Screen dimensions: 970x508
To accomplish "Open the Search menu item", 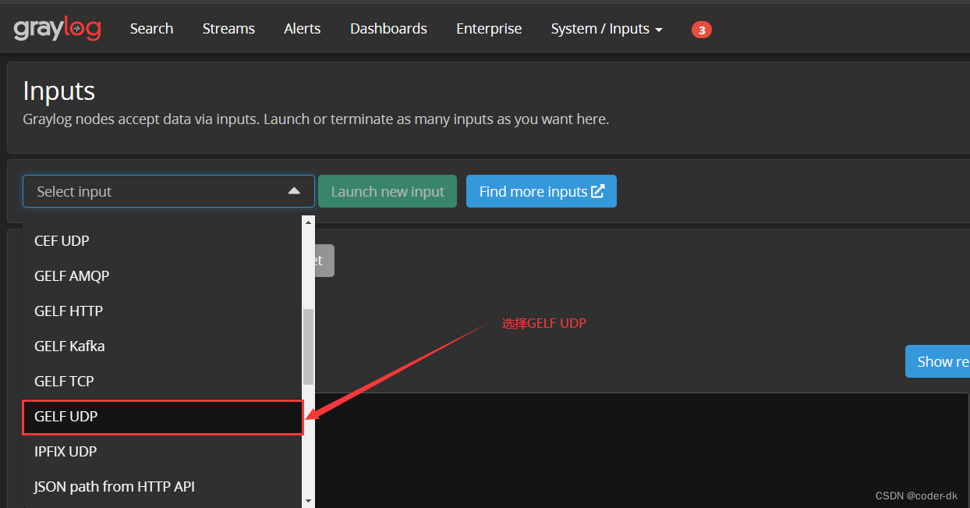I will coord(151,29).
